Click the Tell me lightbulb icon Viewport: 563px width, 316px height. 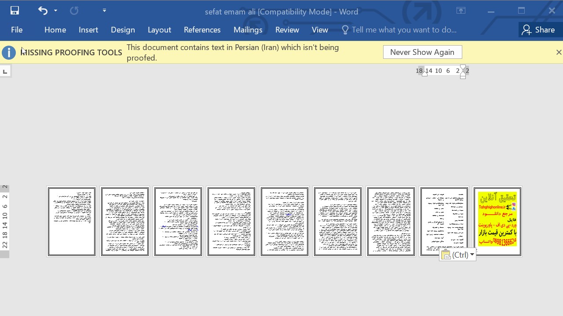(345, 30)
